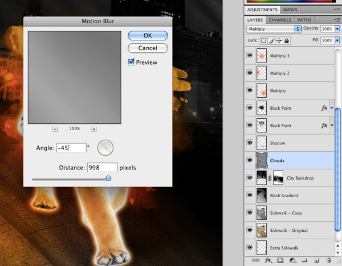This screenshot has width=342, height=266.
Task: Click the Layers panel scrollbar thumb
Action: coord(337,169)
